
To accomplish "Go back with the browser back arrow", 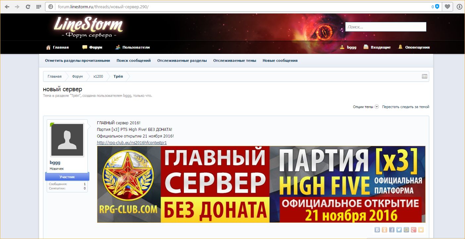I will tap(7, 7).
